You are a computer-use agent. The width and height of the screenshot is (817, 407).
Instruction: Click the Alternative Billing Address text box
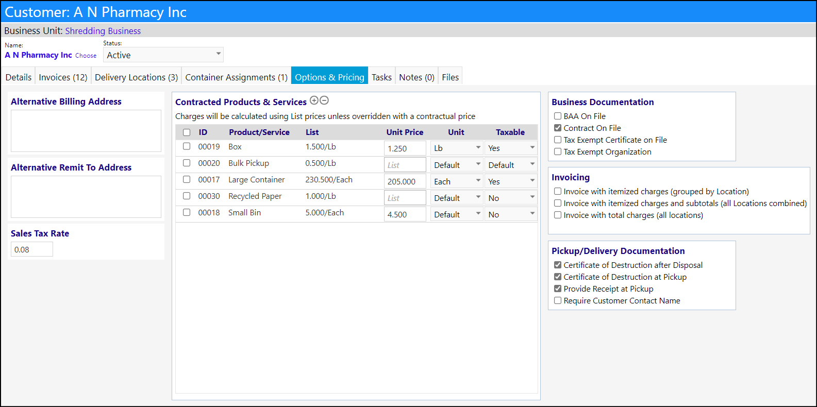coord(86,131)
